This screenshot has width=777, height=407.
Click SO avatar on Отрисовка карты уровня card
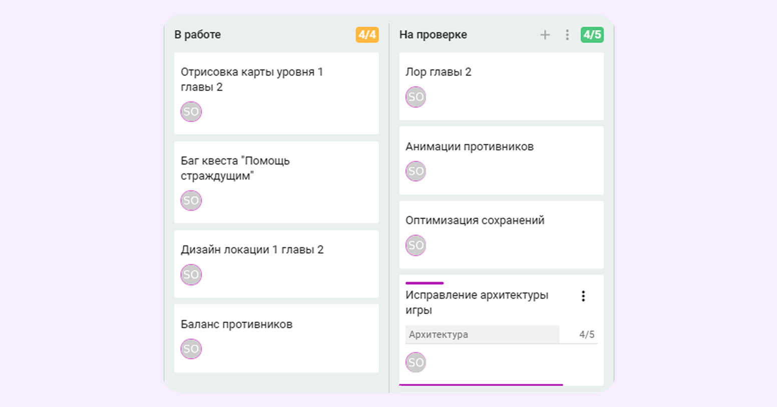click(x=191, y=111)
